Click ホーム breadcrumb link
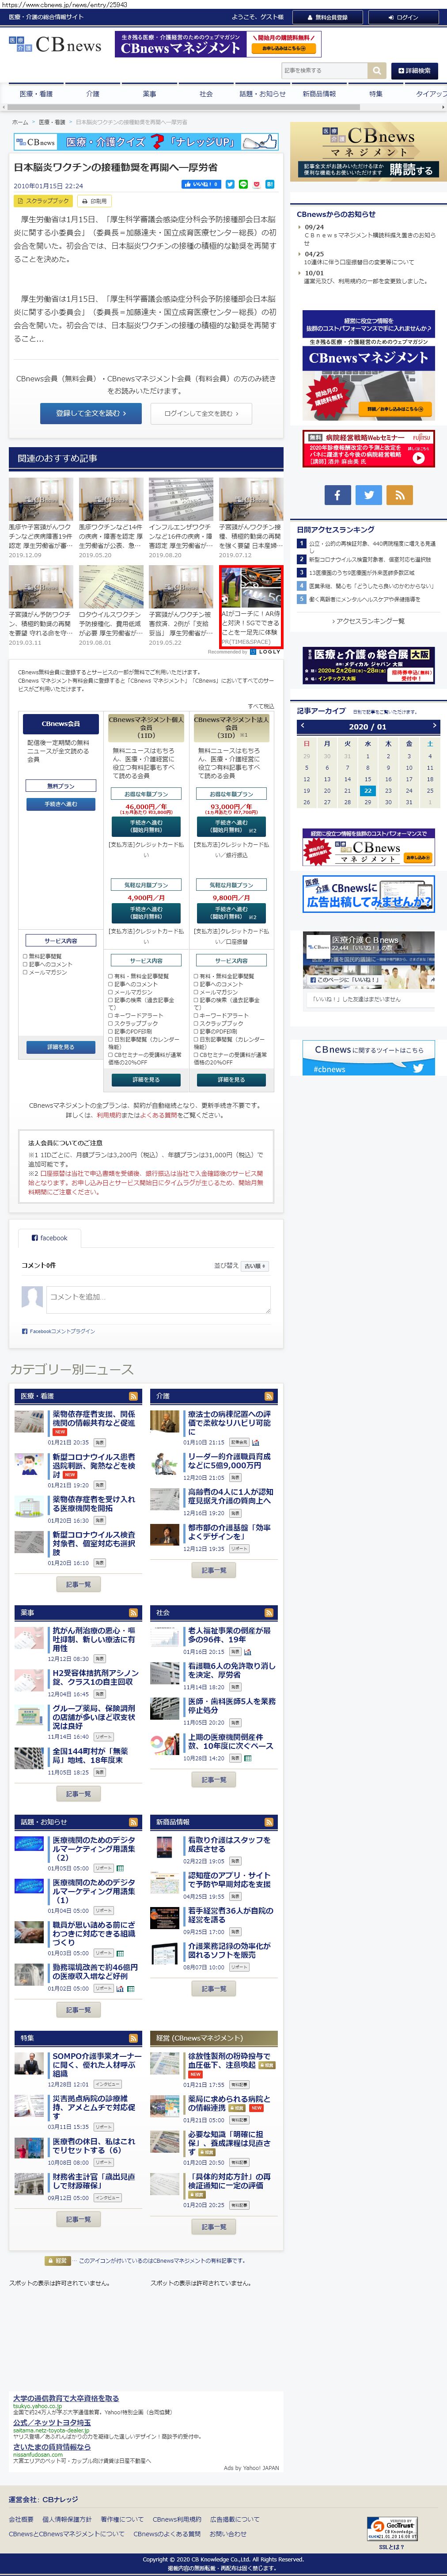Image resolution: width=447 pixels, height=2576 pixels. pos(20,122)
